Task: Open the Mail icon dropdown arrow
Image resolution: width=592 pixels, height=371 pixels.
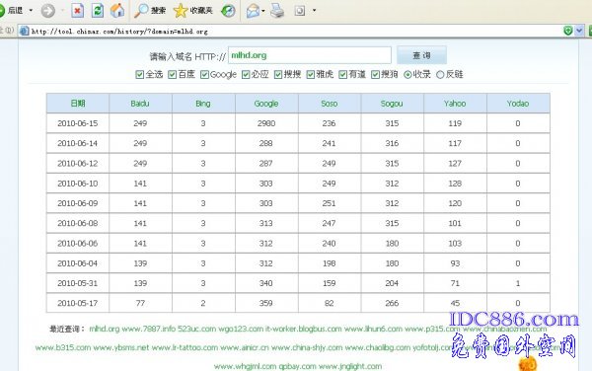Action: click(263, 11)
